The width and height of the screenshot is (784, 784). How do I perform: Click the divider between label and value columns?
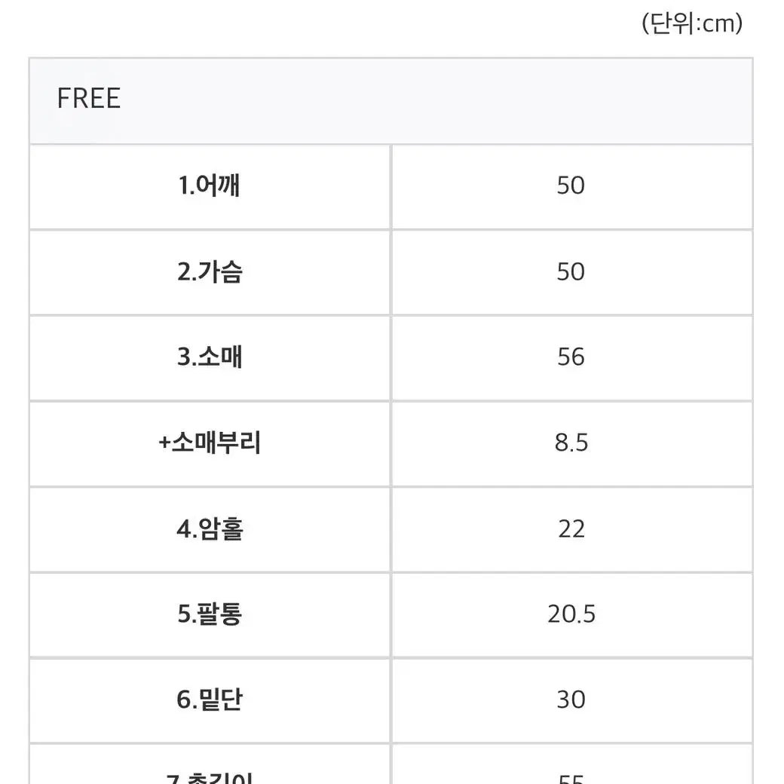tap(391, 464)
